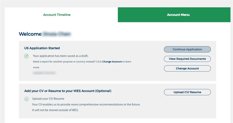Select the US Application Started heading
The width and height of the screenshot is (233, 123).
[x=42, y=48]
